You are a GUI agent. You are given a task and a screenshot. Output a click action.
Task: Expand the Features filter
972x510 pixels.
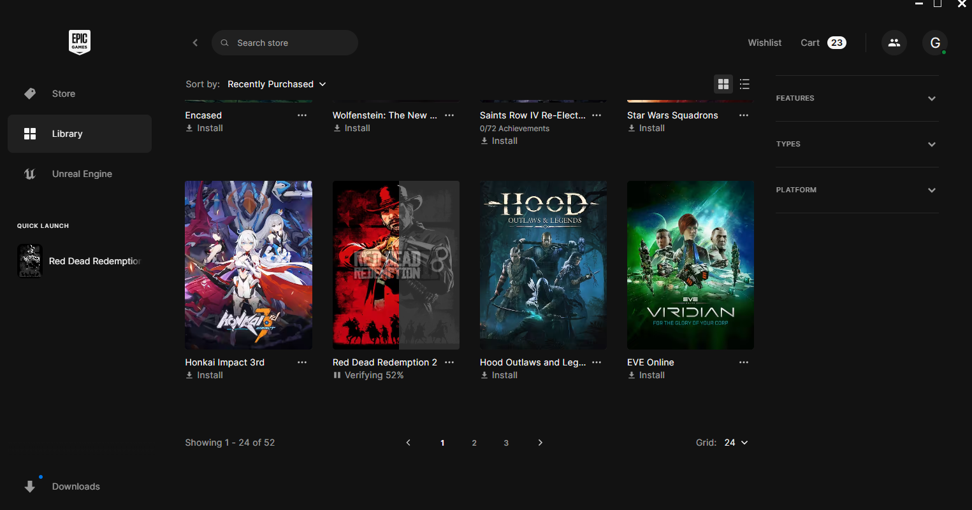click(857, 98)
